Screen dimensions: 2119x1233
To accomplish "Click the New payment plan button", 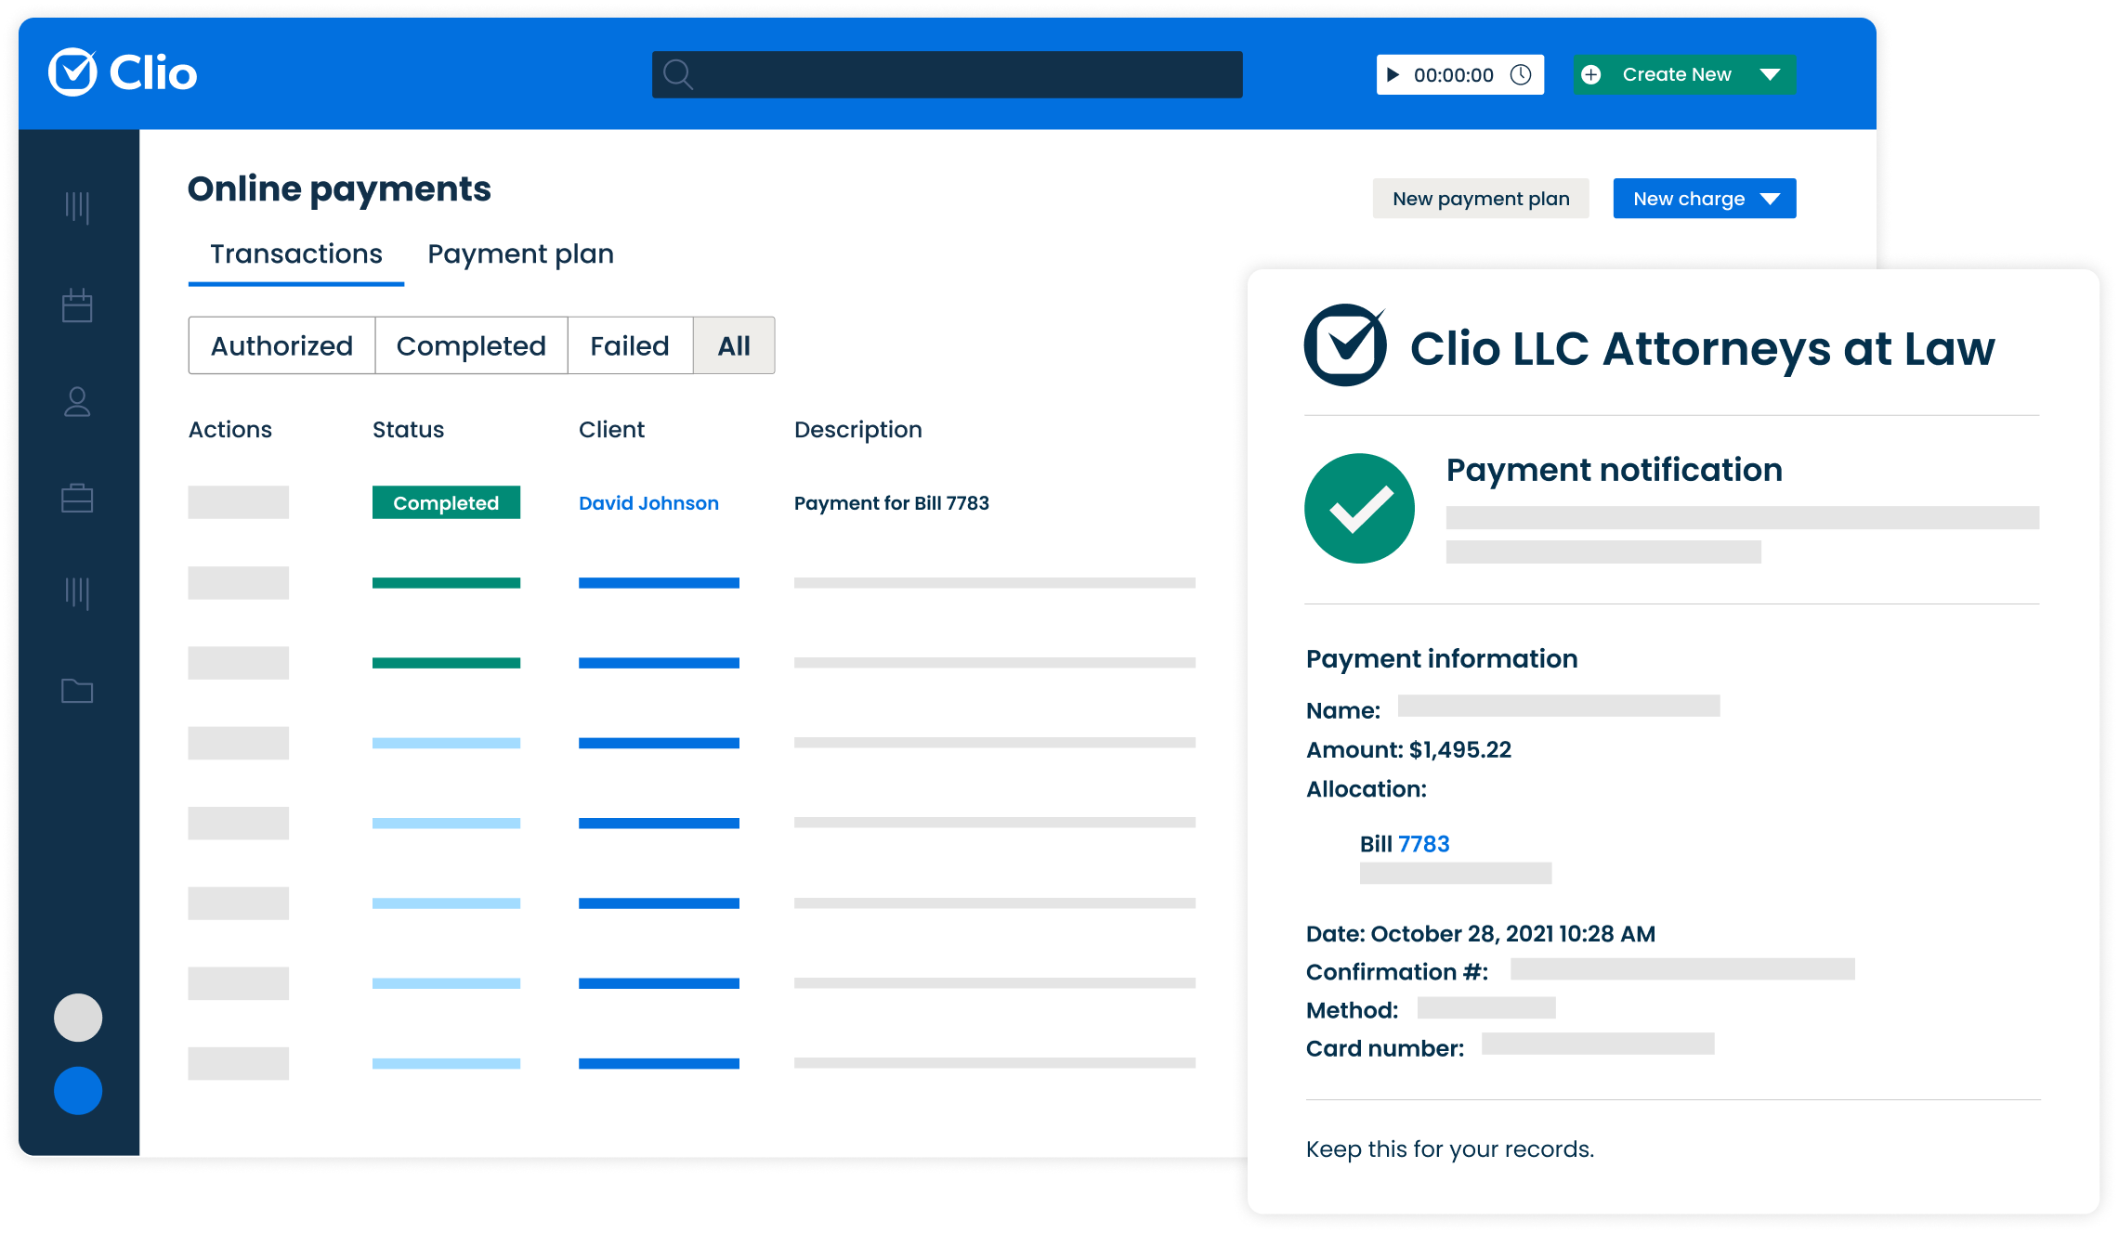I will (1481, 199).
